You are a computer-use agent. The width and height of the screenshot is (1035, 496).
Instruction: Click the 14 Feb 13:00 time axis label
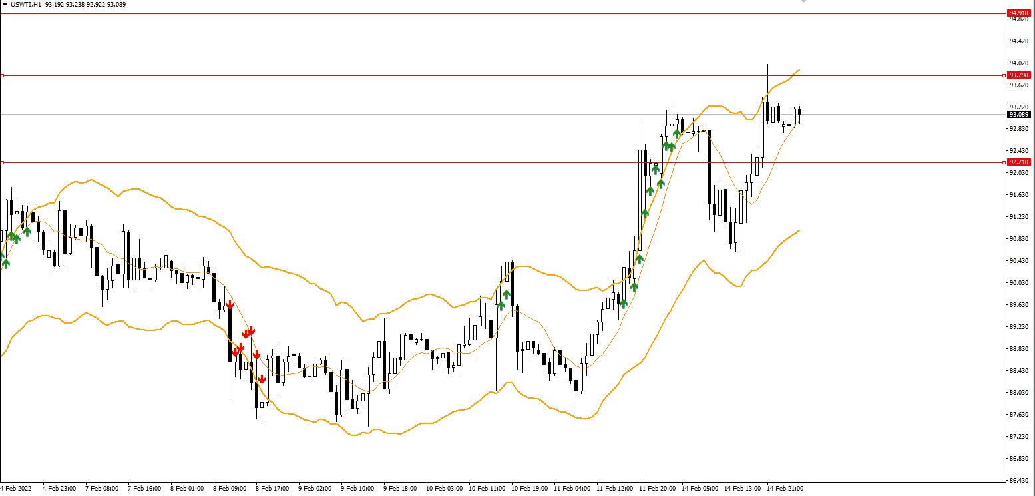tap(743, 489)
